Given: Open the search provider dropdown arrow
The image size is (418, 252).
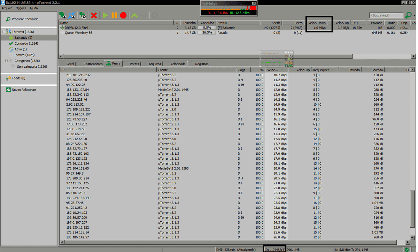Looking at the screenshot, I should click(x=414, y=15).
